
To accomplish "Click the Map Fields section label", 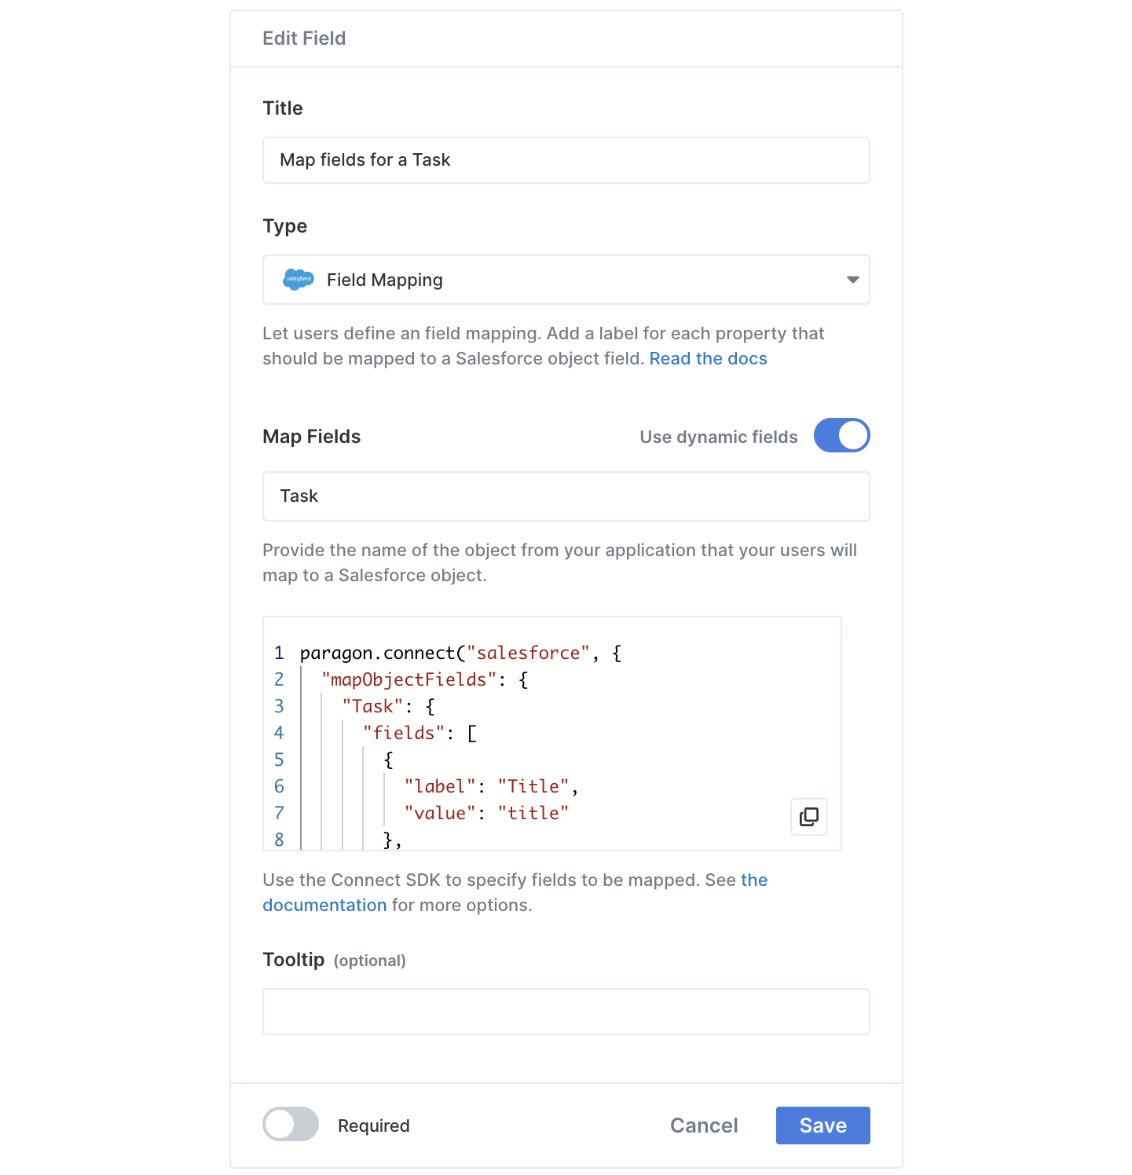I will pos(312,437).
